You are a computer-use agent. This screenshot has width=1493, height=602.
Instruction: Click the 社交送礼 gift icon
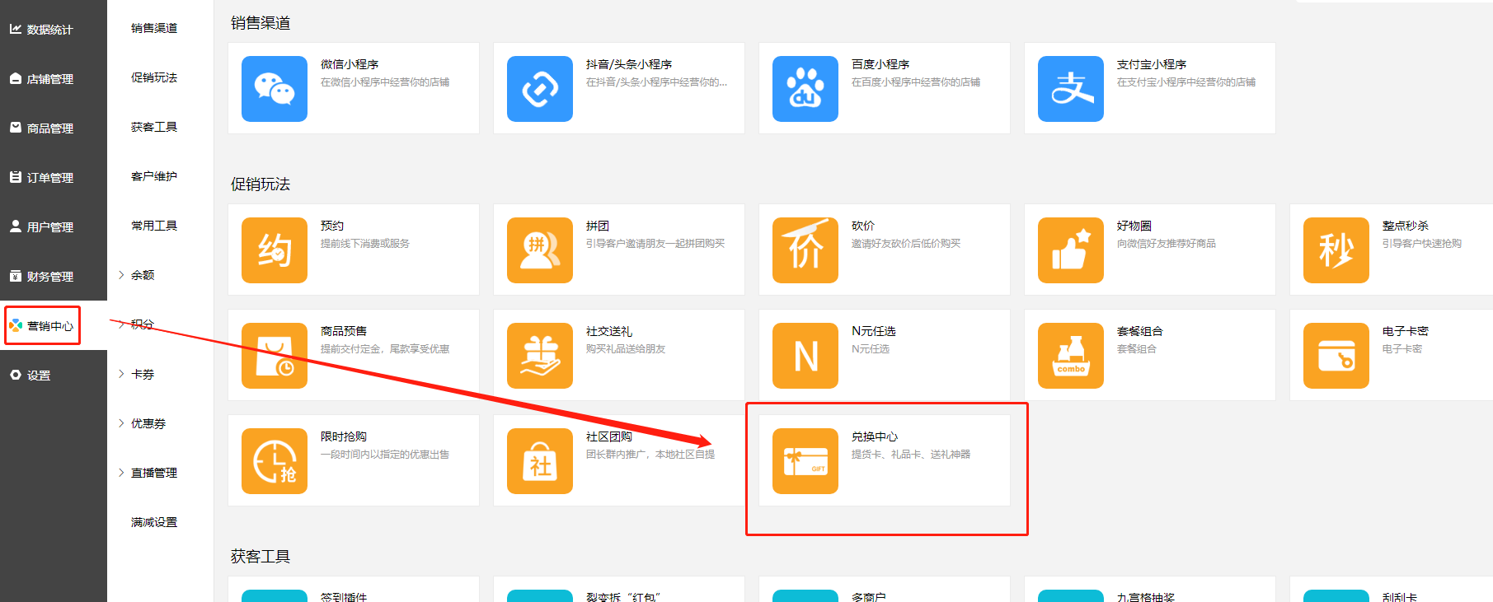pos(540,356)
